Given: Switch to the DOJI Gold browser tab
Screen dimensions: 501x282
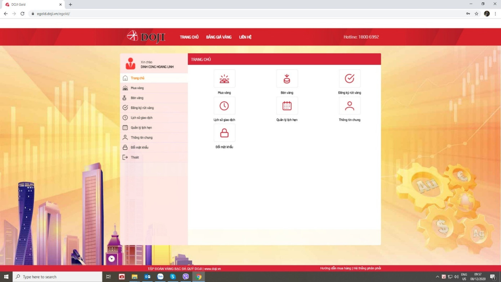Looking at the screenshot, I should [31, 4].
